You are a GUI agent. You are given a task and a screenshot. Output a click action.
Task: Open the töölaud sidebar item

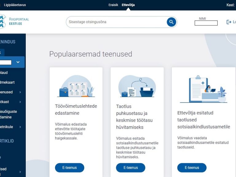coord(4,73)
